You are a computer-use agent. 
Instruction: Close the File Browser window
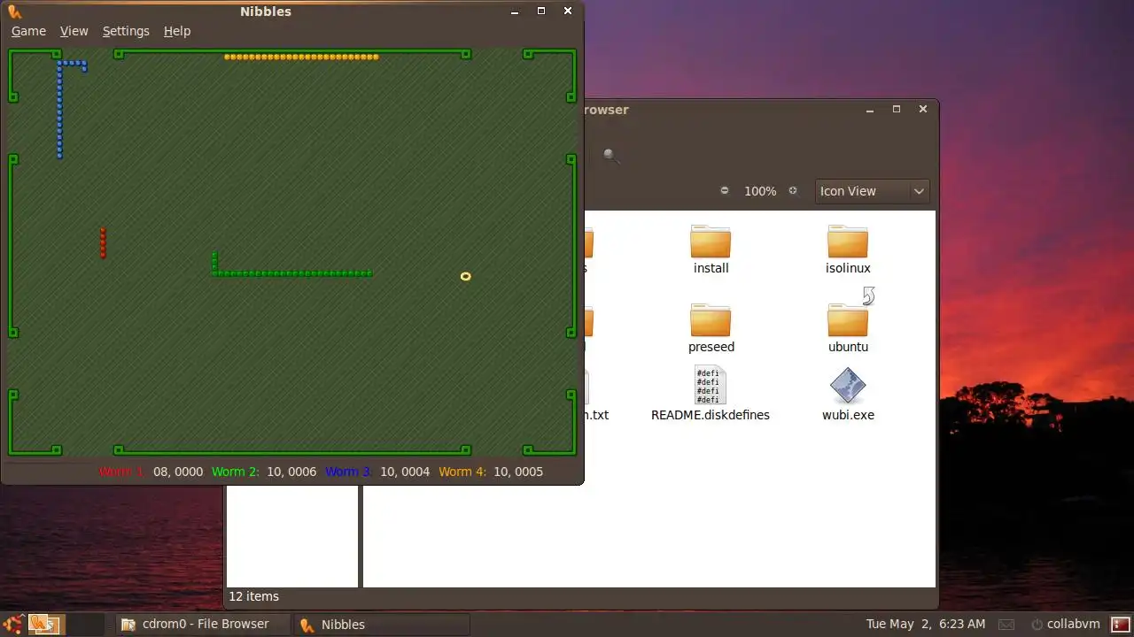923,109
